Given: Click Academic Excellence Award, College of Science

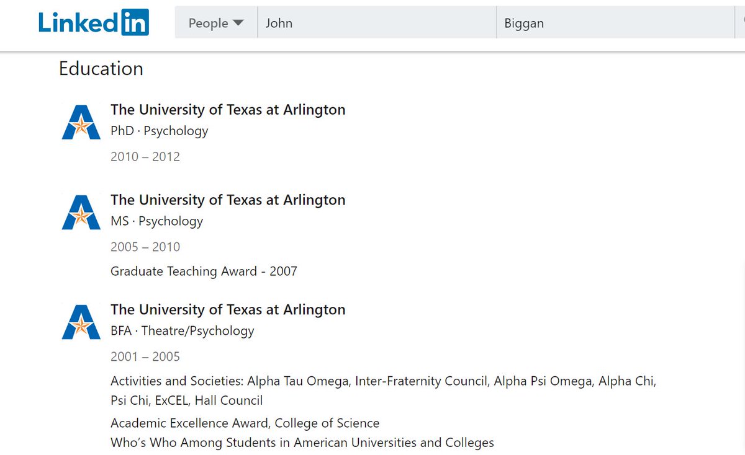Looking at the screenshot, I should coord(245,423).
